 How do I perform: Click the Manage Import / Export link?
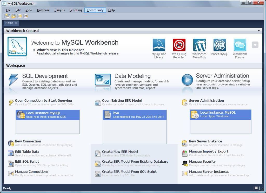pos(209,151)
